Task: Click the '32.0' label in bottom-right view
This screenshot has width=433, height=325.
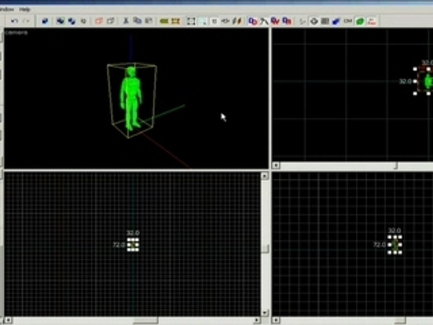Action: pyautogui.click(x=394, y=231)
